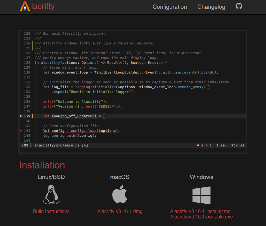Click the warning marker beside line 139

tap(20, 116)
